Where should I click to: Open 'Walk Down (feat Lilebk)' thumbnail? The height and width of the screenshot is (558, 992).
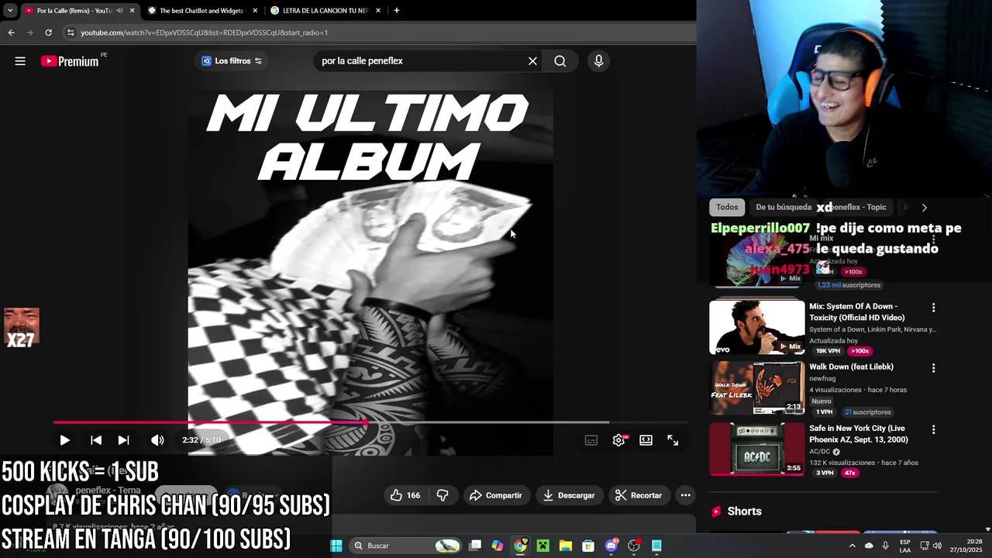[x=757, y=387]
